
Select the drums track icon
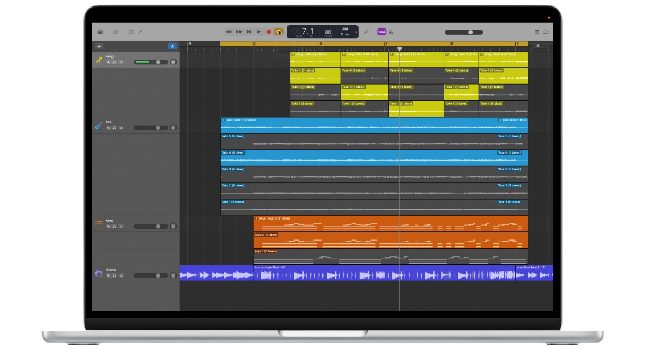(99, 273)
